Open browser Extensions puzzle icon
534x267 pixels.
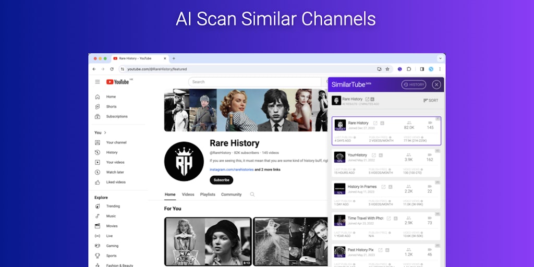pyautogui.click(x=409, y=69)
